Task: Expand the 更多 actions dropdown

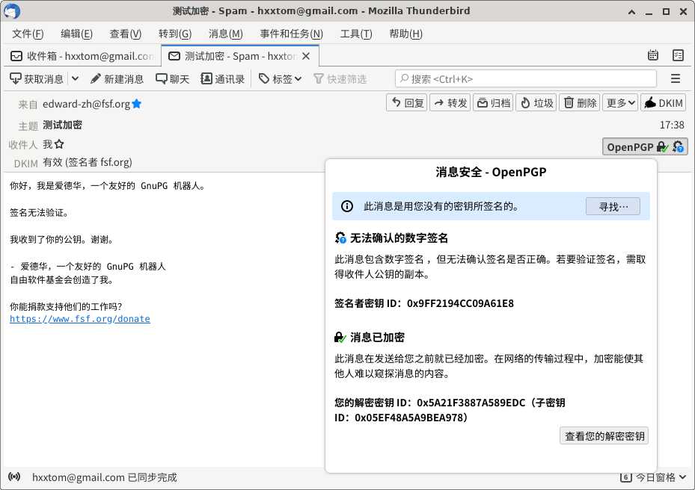Action: [620, 102]
